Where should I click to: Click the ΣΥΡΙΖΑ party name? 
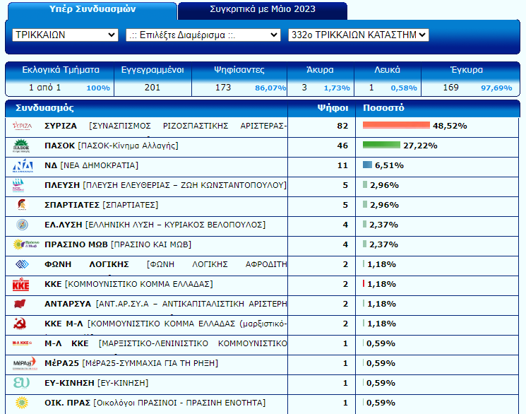coord(61,126)
